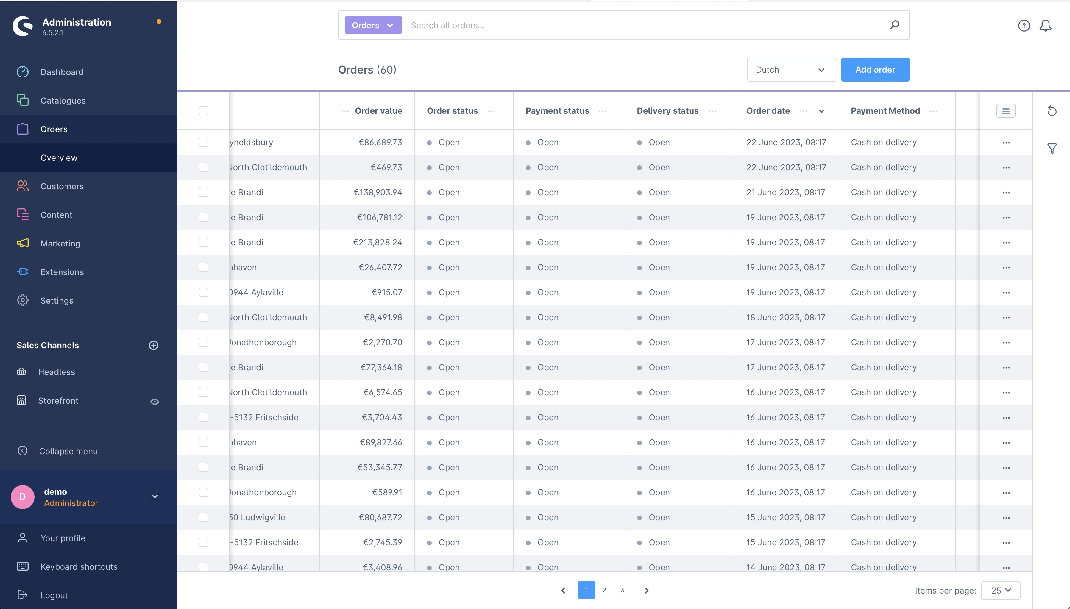
Task: Navigate to Customers section
Action: pos(62,186)
